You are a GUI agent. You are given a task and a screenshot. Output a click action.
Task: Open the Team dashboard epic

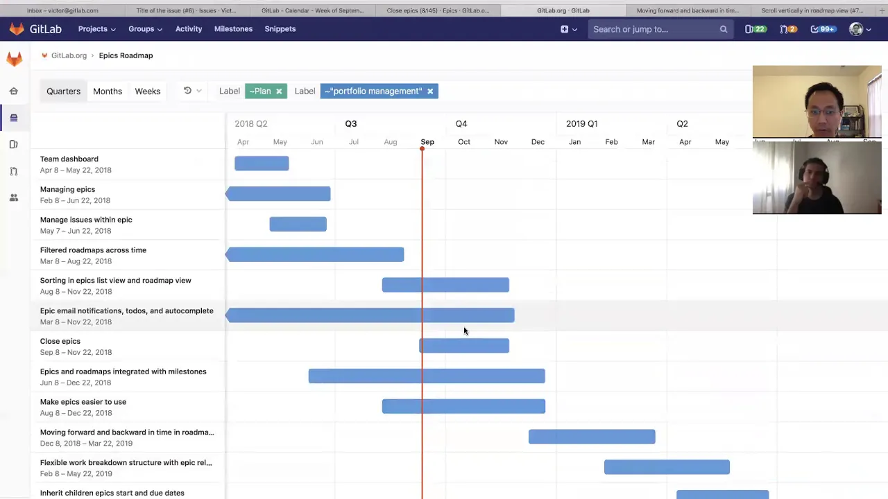coord(69,159)
